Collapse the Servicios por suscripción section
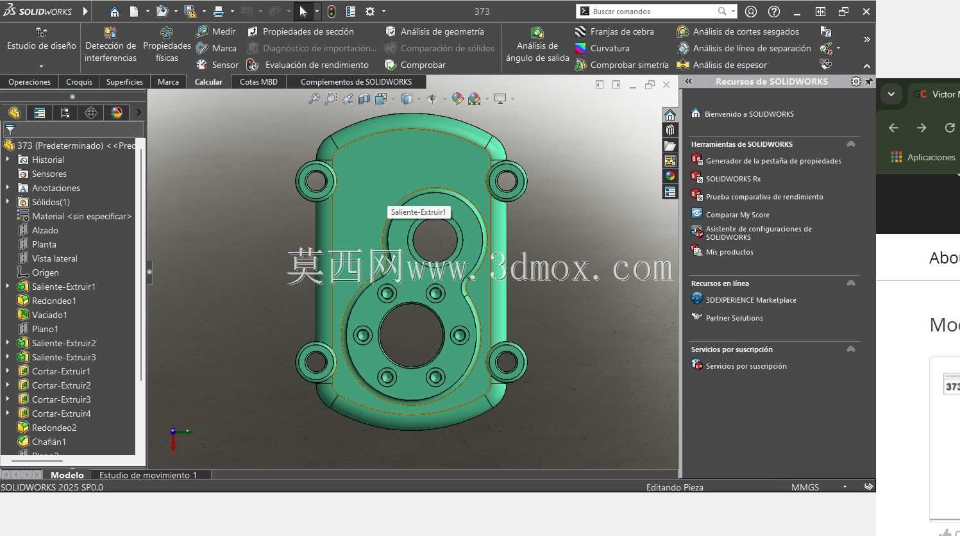 pyautogui.click(x=851, y=349)
